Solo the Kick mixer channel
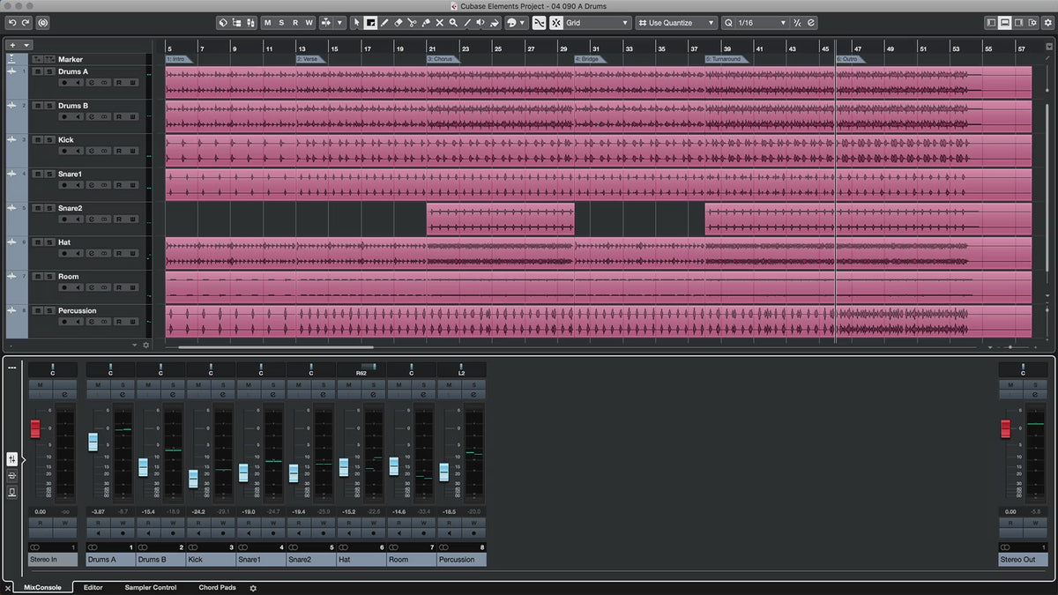 [223, 385]
